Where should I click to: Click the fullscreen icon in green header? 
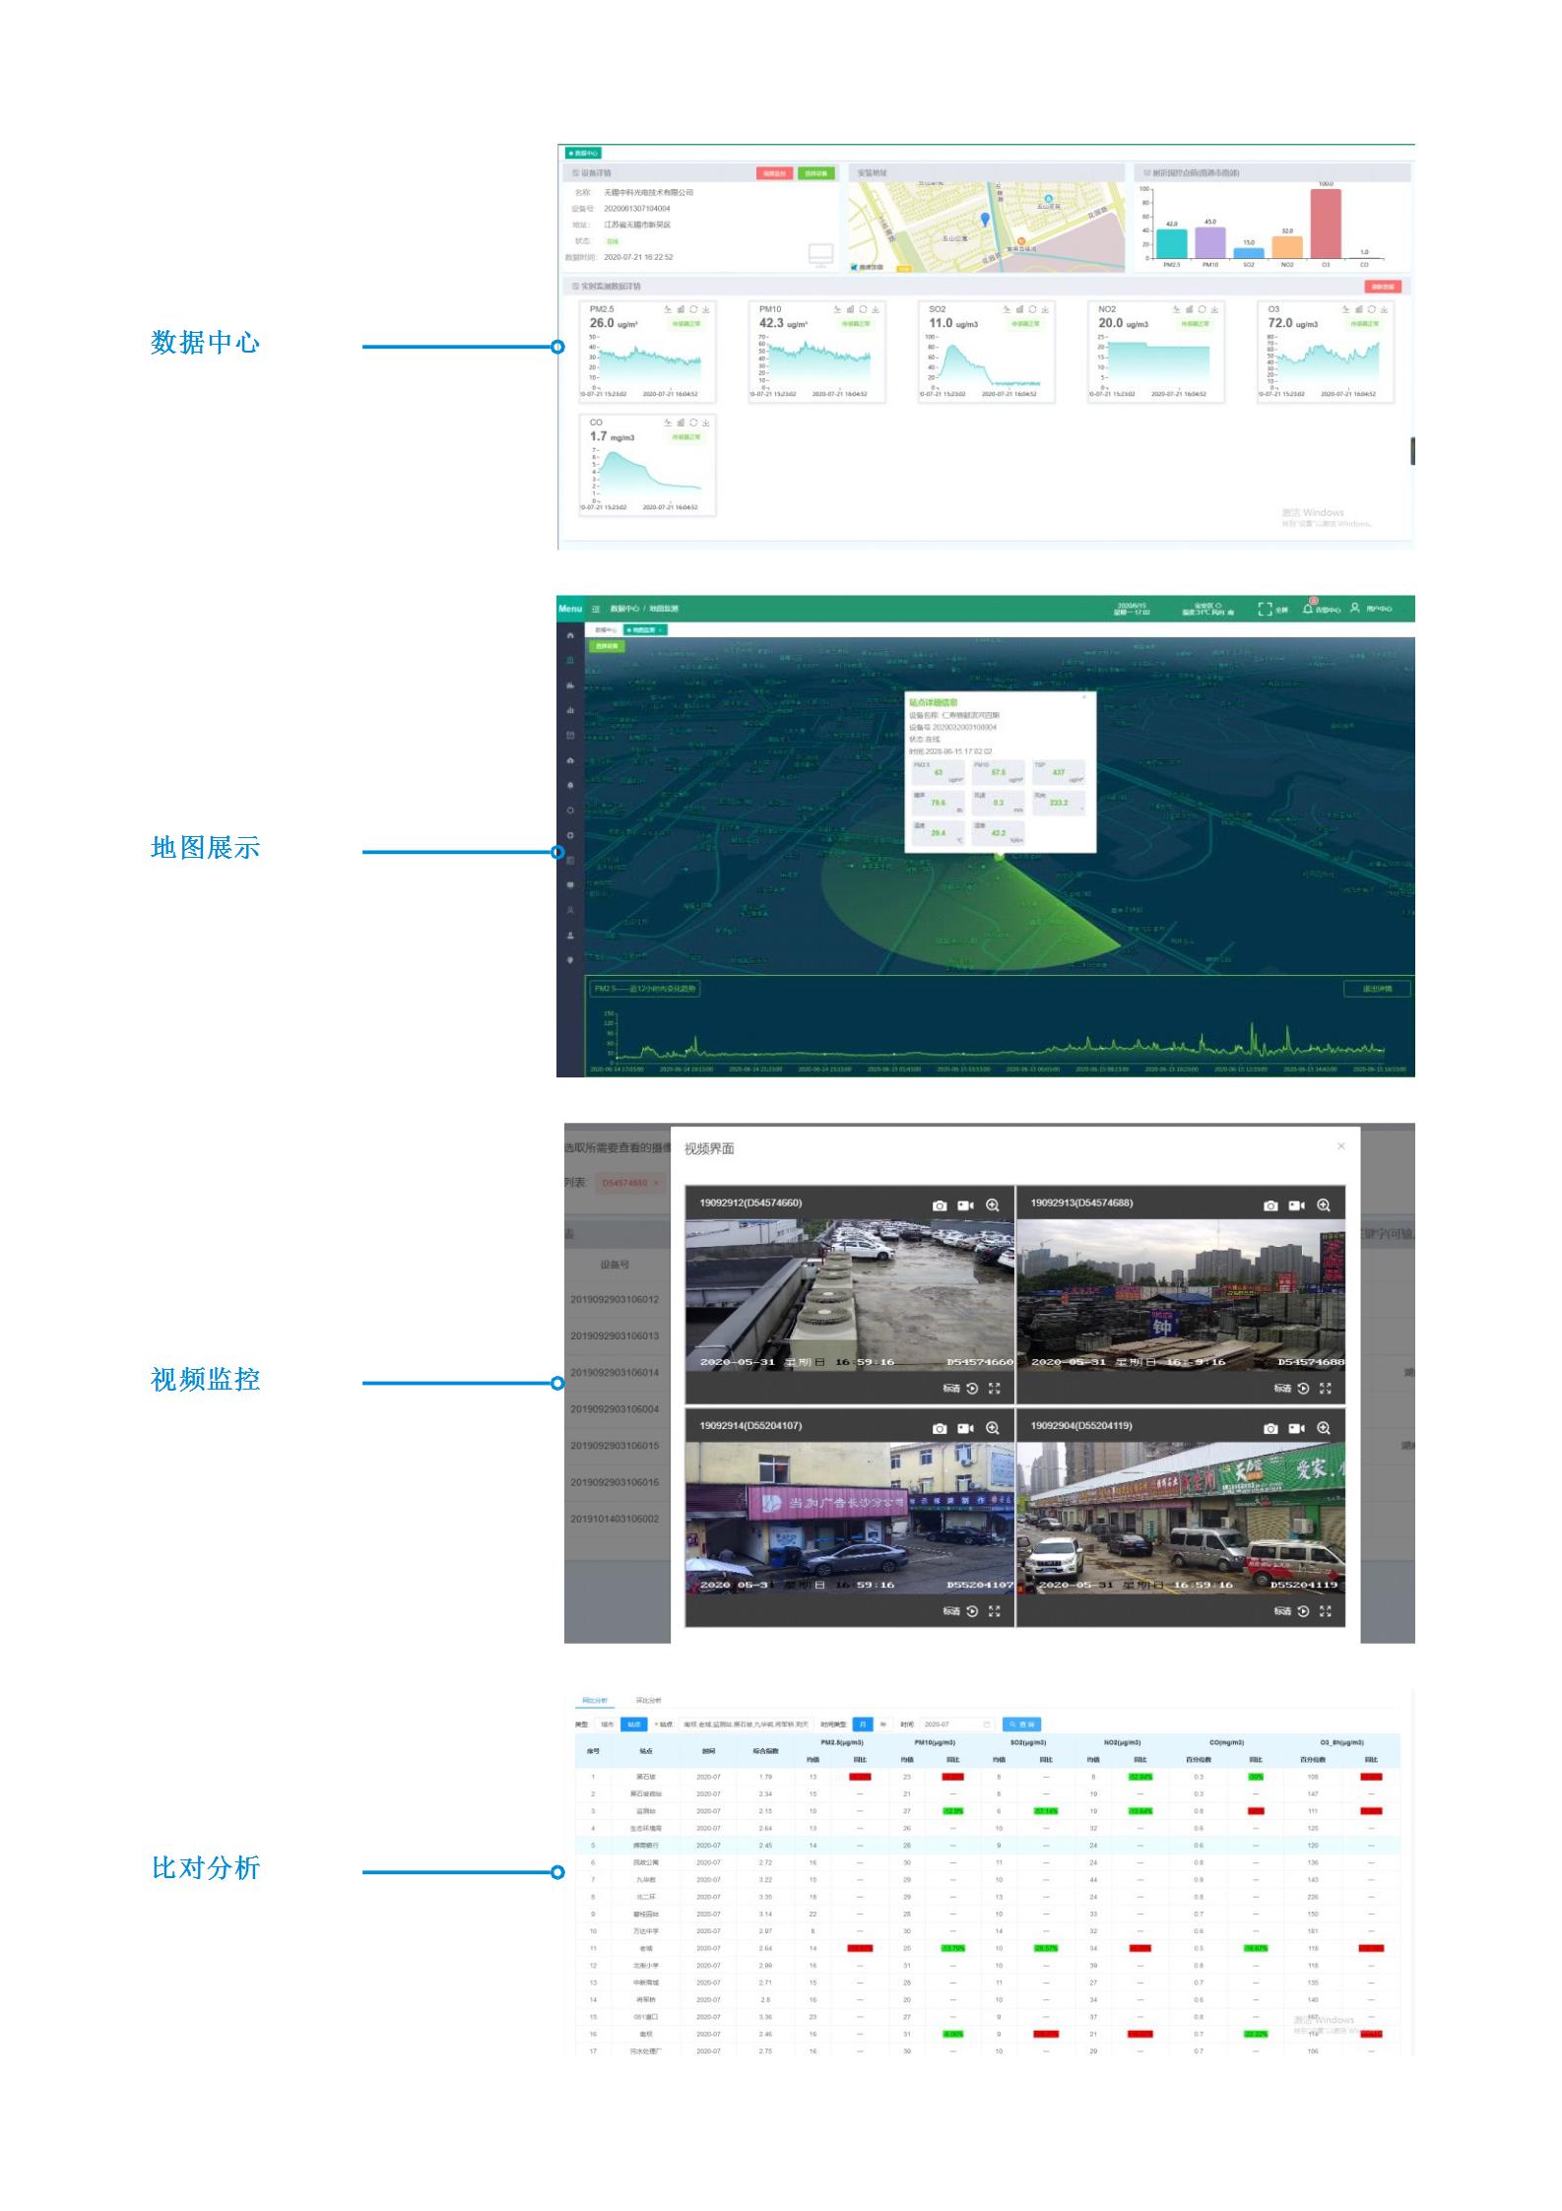click(1266, 609)
